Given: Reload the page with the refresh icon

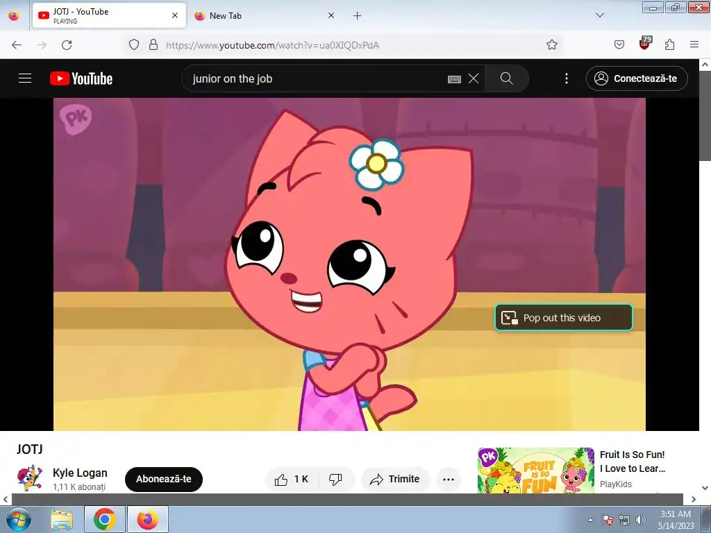Looking at the screenshot, I should tap(67, 44).
